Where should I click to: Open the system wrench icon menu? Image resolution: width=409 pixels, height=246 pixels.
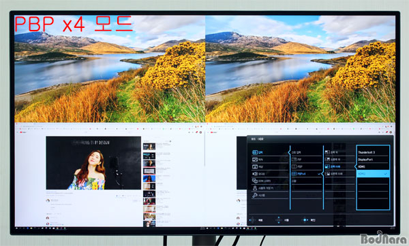pos(254,195)
